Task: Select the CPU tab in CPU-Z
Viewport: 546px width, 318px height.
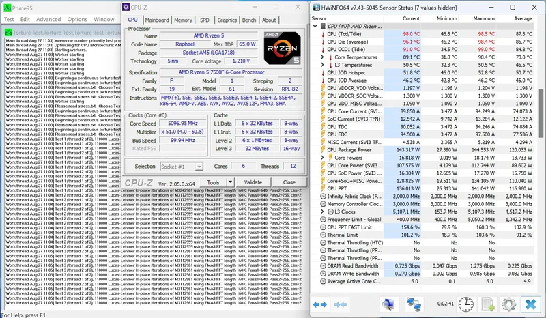Action: (132, 20)
